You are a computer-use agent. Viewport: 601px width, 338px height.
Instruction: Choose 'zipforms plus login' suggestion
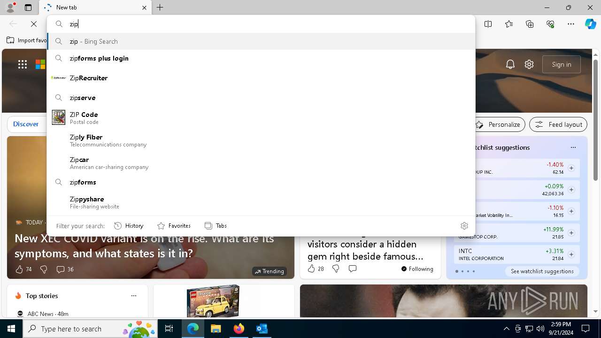coord(261,58)
